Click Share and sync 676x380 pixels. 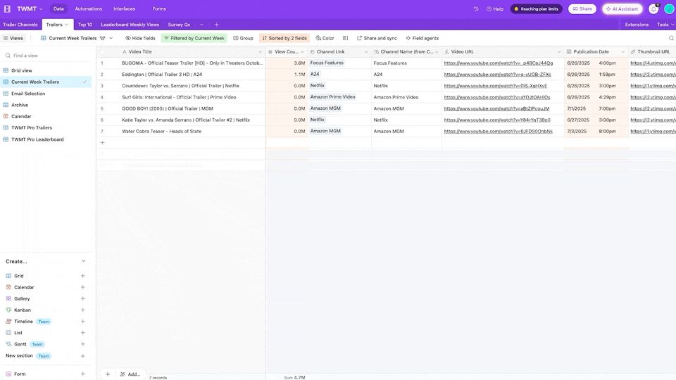pyautogui.click(x=377, y=38)
